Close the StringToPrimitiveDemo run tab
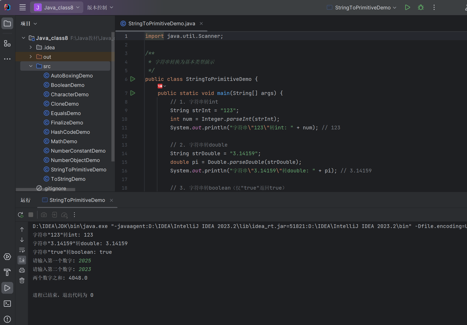The image size is (467, 325). pos(111,200)
